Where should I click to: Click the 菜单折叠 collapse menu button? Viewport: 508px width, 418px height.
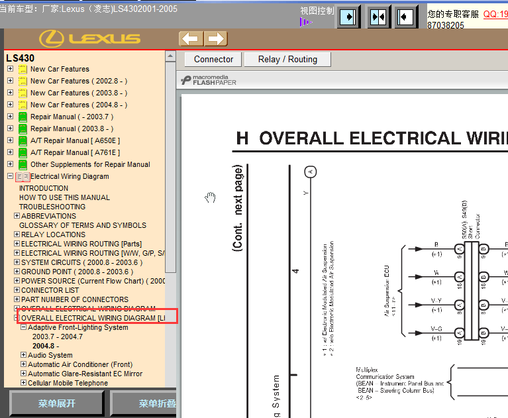coord(144,403)
